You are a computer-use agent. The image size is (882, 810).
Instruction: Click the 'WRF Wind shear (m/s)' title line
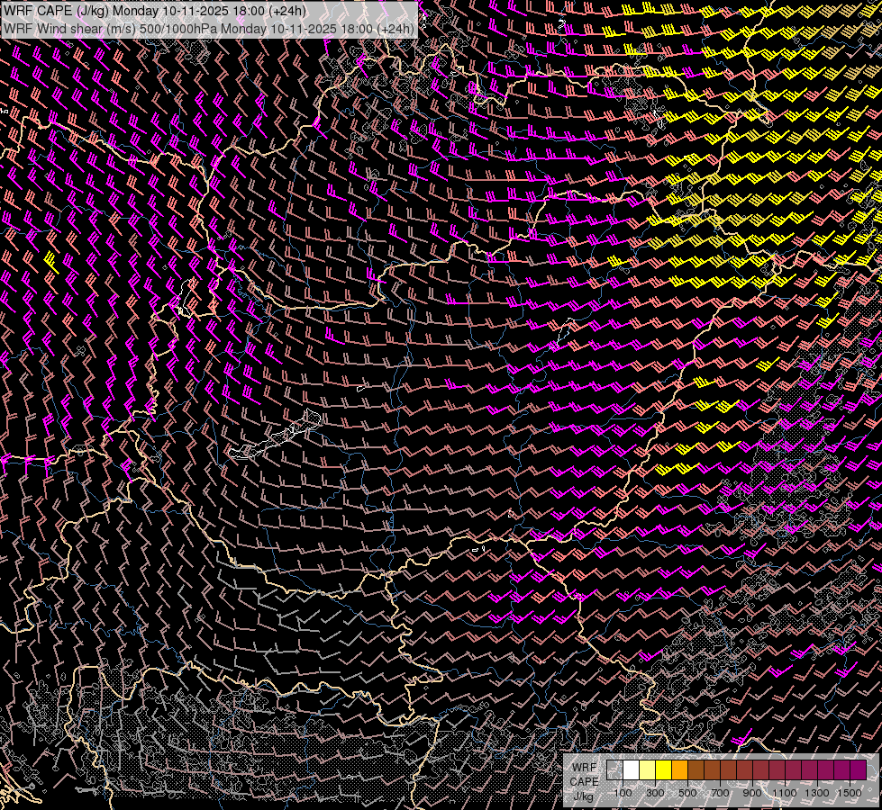(x=209, y=29)
